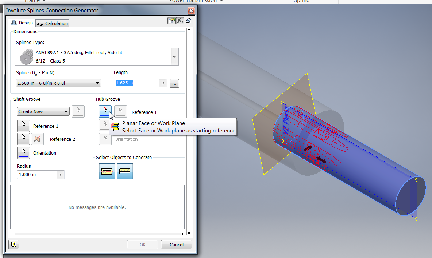432x258 pixels.
Task: Select the YZ Plane in the viewport
Action: click(286, 120)
